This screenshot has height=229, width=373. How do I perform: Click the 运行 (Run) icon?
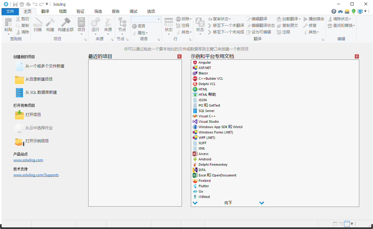click(x=95, y=25)
